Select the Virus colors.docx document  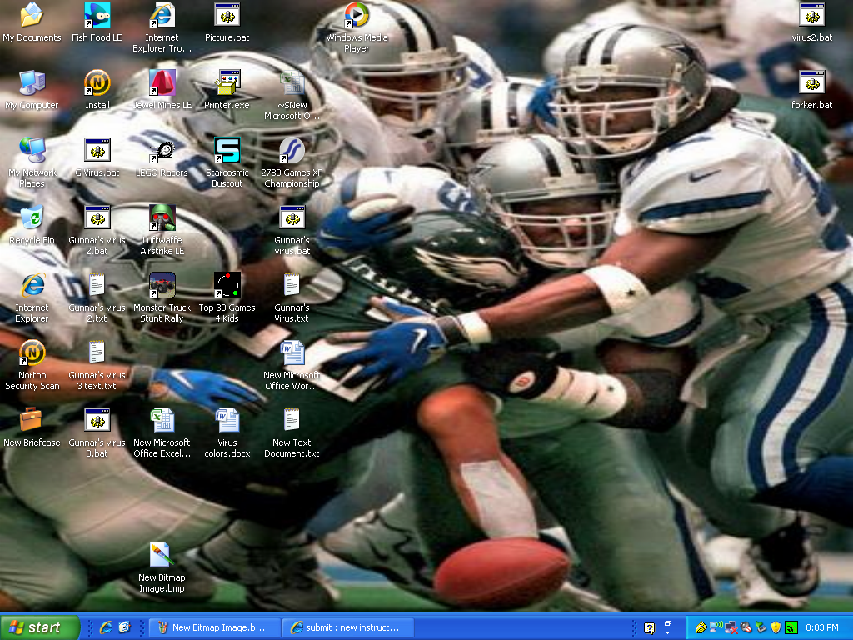tap(227, 432)
